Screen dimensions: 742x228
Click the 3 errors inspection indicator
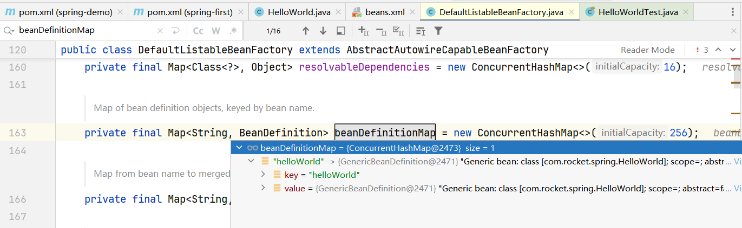point(702,50)
